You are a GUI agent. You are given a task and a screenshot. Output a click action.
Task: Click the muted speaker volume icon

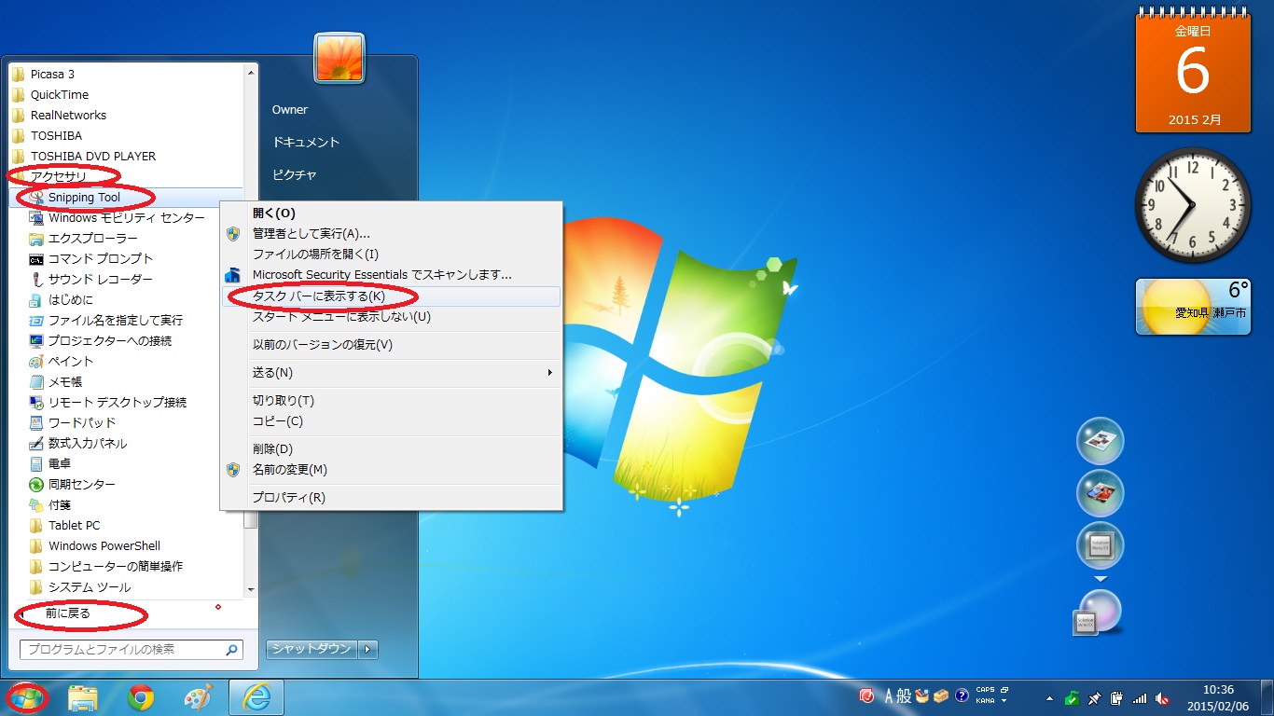tap(1162, 697)
